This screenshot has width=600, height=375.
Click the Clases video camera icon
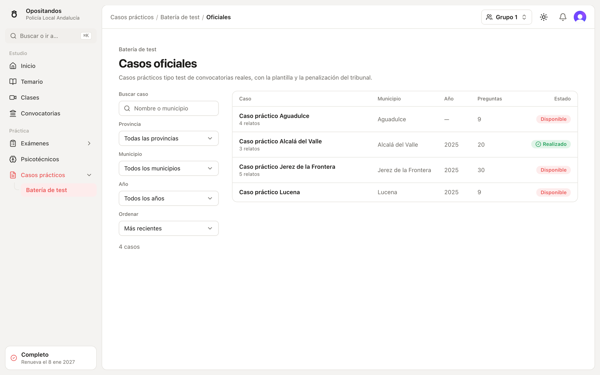(13, 97)
